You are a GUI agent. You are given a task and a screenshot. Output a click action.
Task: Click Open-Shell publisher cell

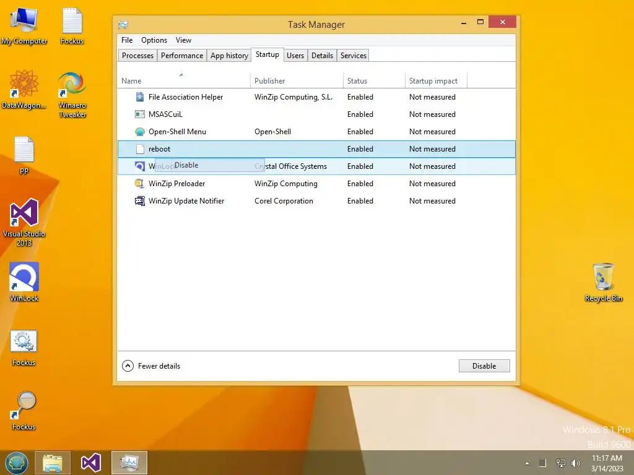272,132
